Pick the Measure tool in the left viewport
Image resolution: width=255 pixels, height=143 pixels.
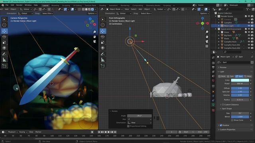click(x=4, y=60)
